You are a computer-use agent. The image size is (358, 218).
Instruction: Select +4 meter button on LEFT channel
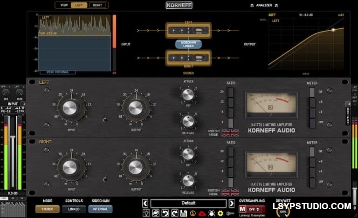pos(312,112)
